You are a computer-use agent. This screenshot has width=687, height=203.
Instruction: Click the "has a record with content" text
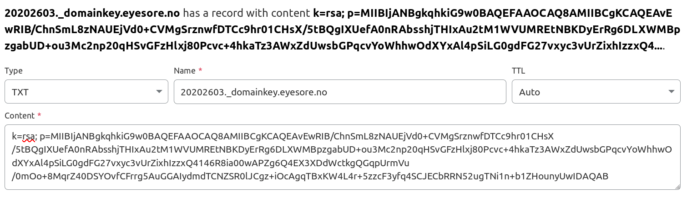click(x=247, y=13)
